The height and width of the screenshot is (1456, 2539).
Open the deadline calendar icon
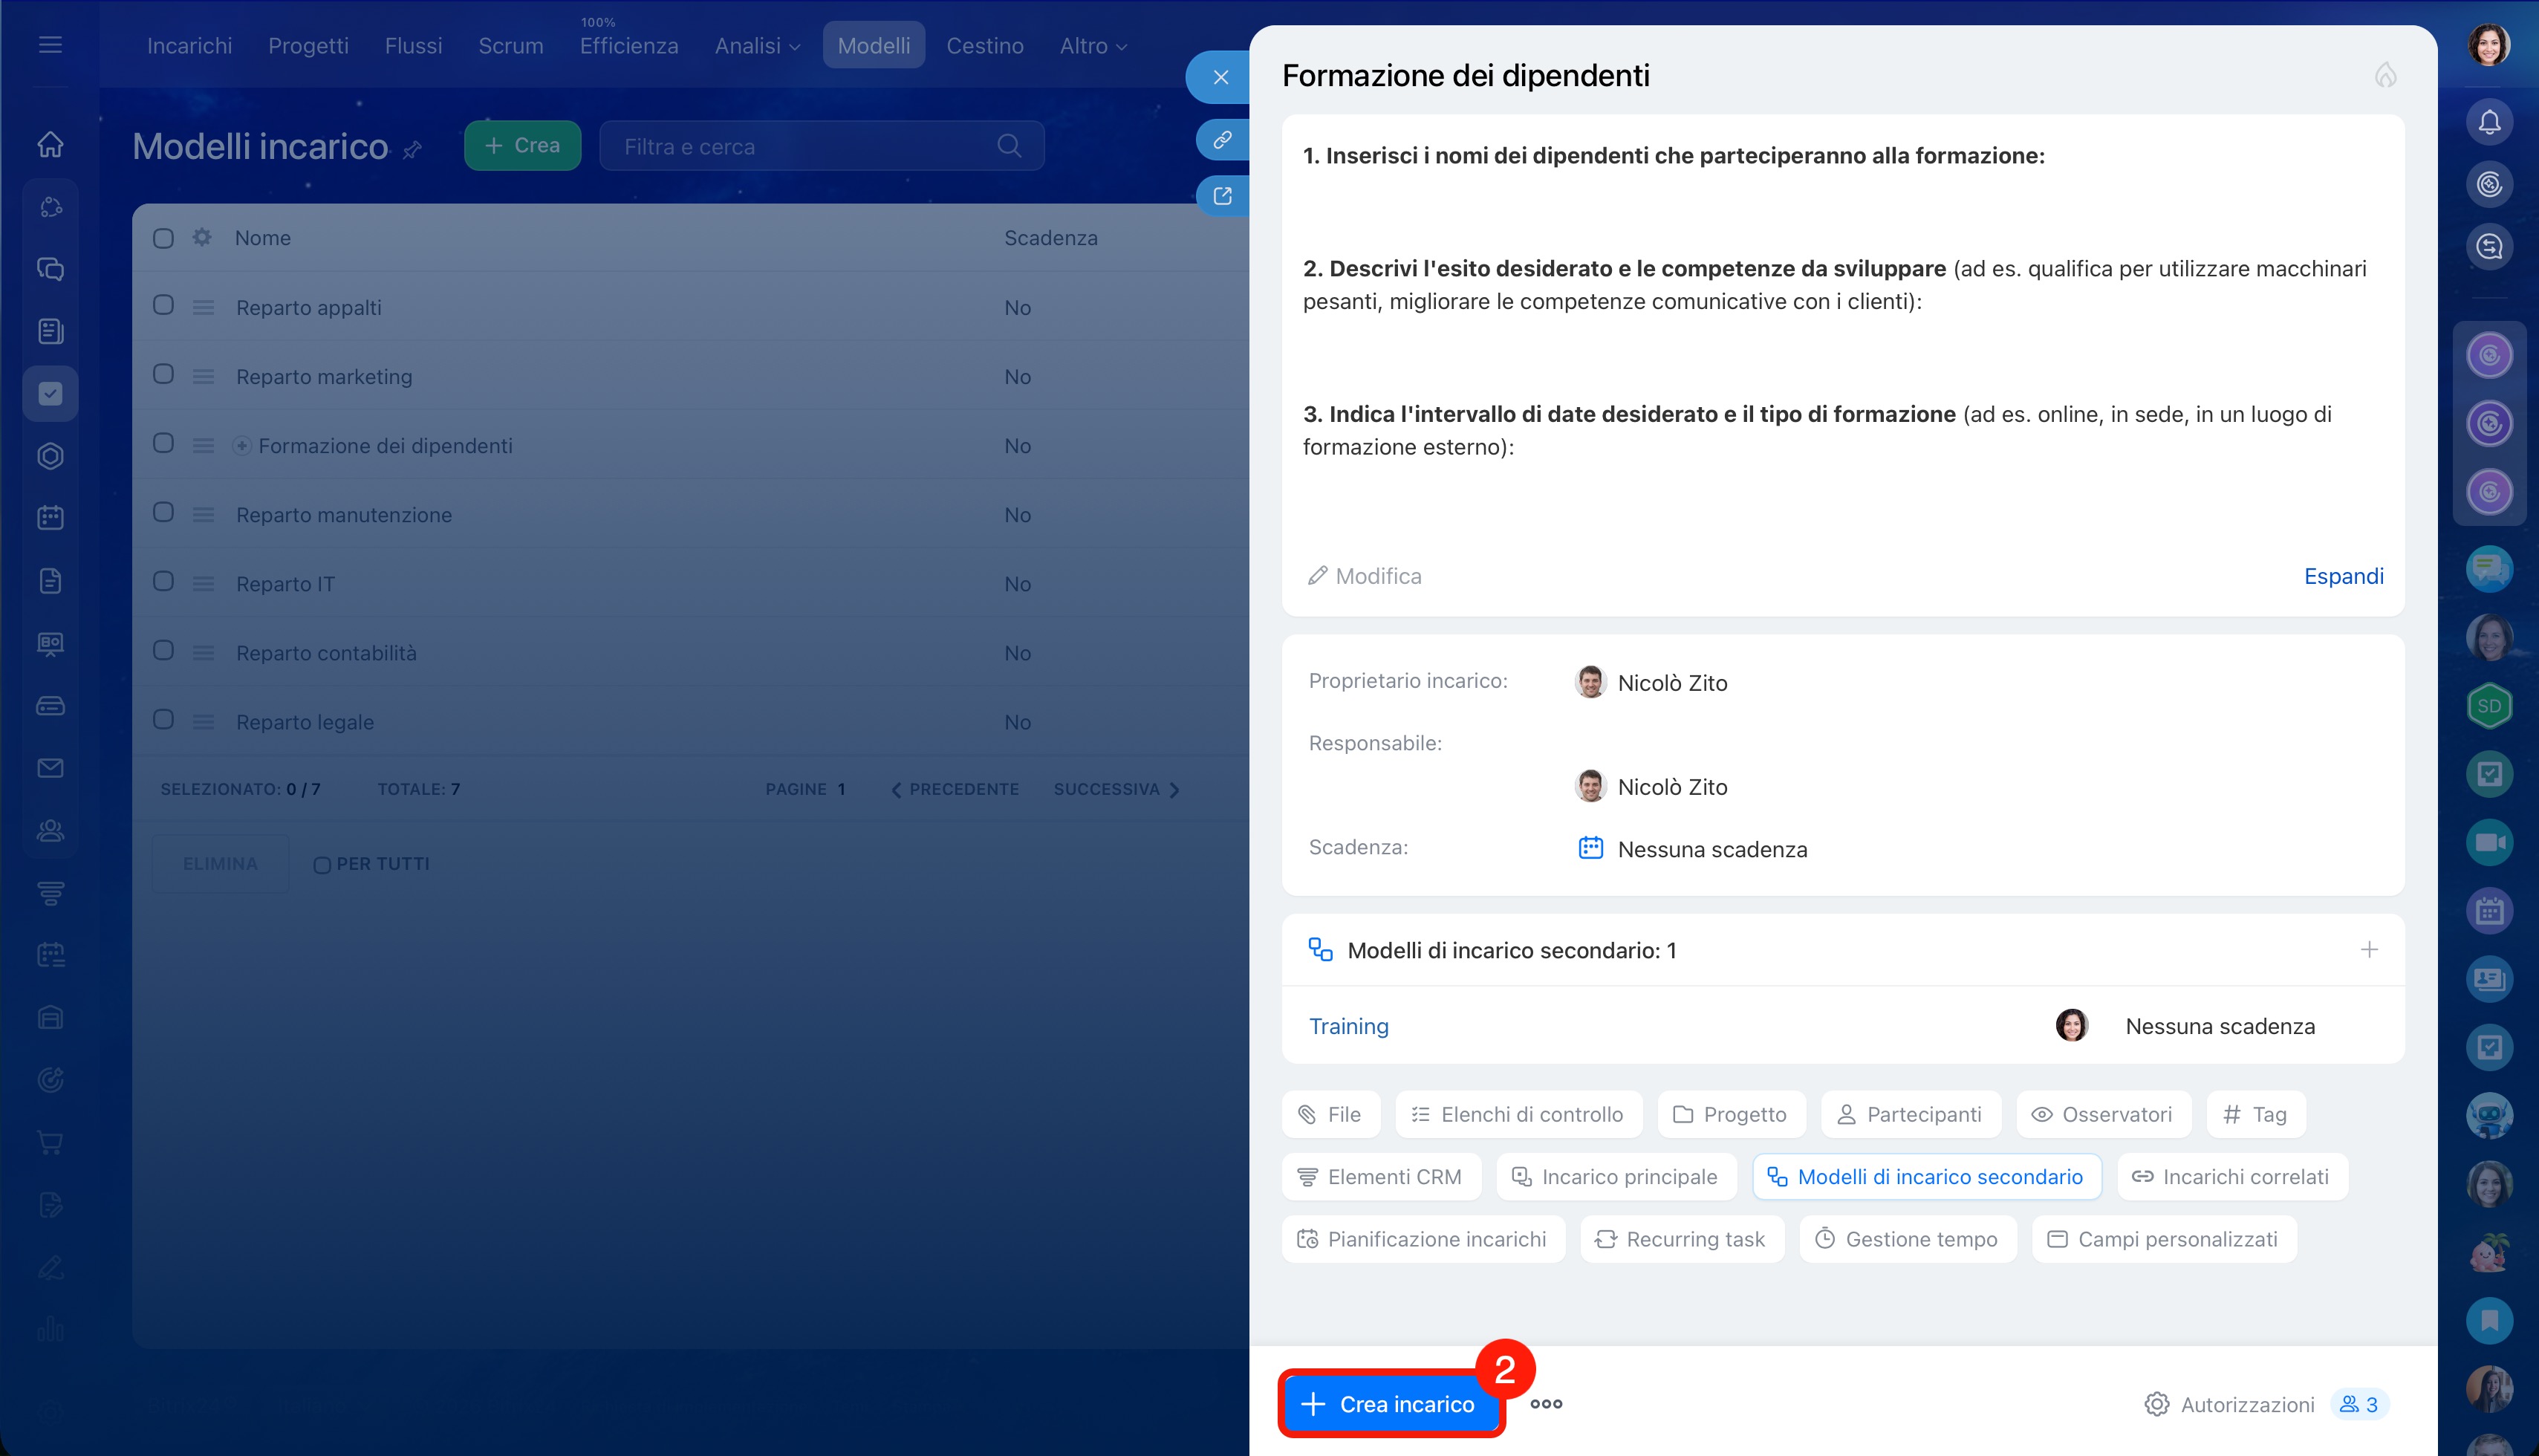point(1590,848)
